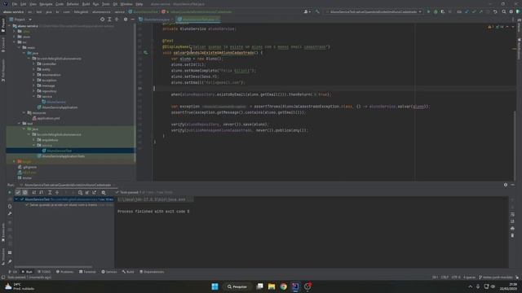Image resolution: width=522 pixels, height=293 pixels.
Task: Open run configuration dropdown AlunoServiceTest
Action: point(374,11)
